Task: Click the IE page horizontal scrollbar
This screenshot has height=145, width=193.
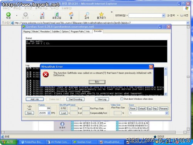Action: pyautogui.click(x=90, y=132)
